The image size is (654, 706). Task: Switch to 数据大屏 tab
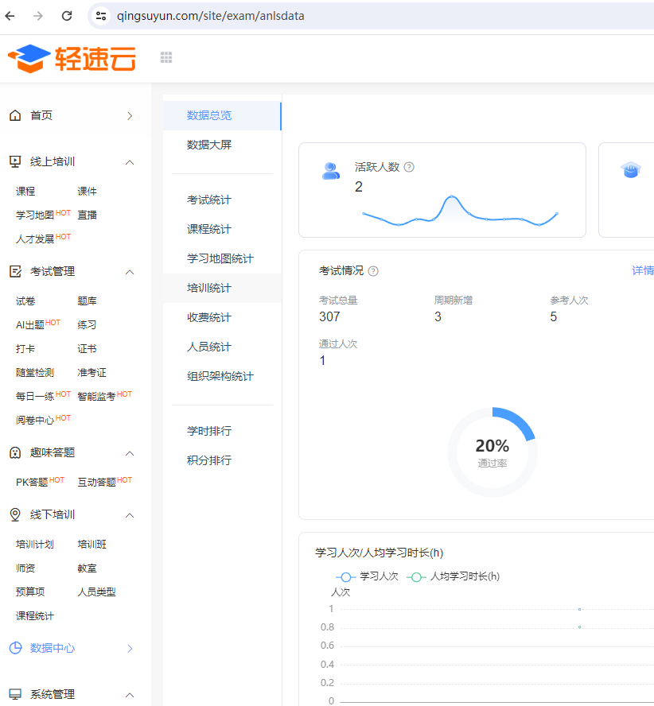pos(209,145)
